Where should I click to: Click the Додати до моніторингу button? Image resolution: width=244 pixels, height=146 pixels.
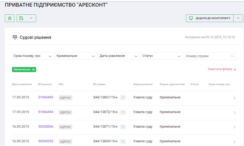coord(209,18)
